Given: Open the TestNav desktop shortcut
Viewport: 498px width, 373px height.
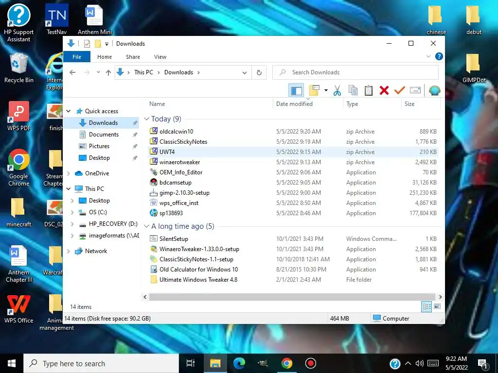Looking at the screenshot, I should point(56,19).
